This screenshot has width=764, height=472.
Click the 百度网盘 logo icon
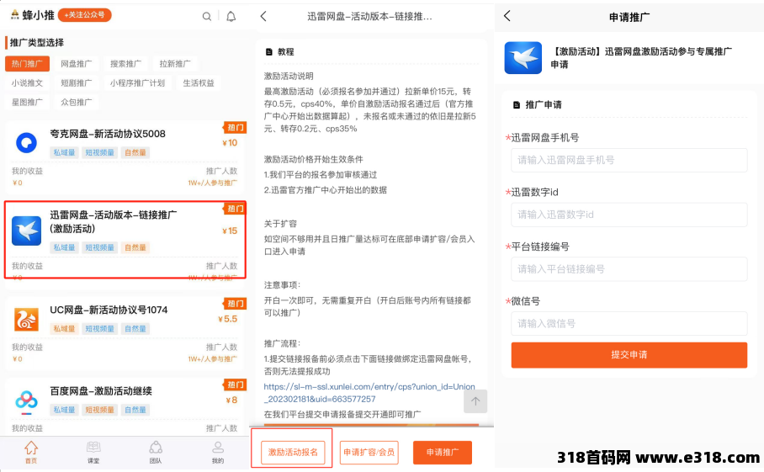click(26, 401)
